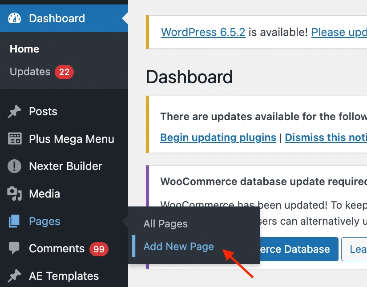Click the red 22 updates badge
Screen dimensions: 367x287
[64, 72]
